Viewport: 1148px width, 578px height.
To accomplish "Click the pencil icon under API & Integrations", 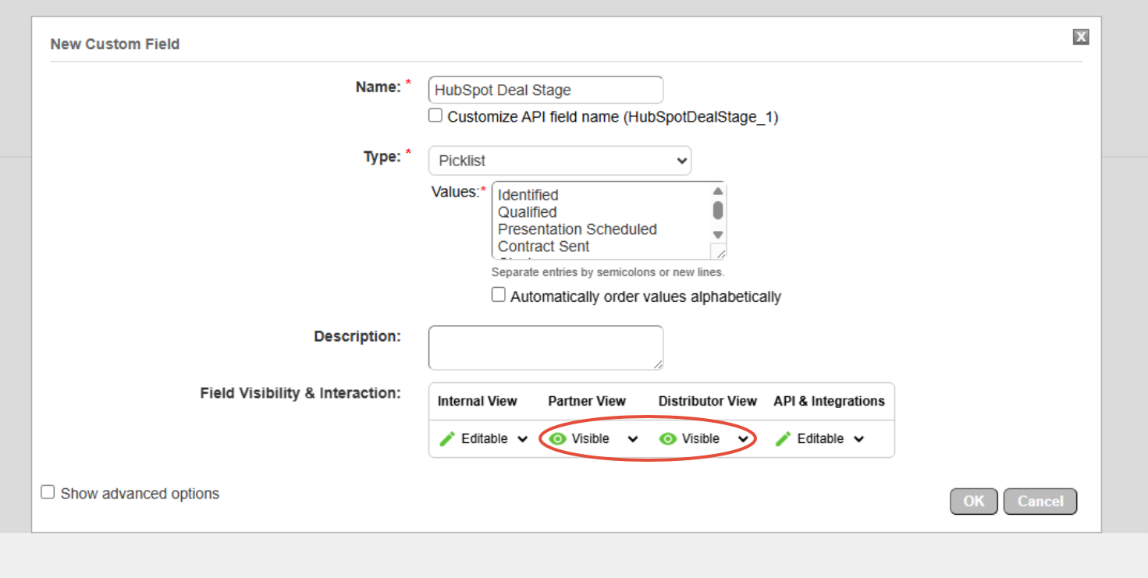I will tap(783, 439).
